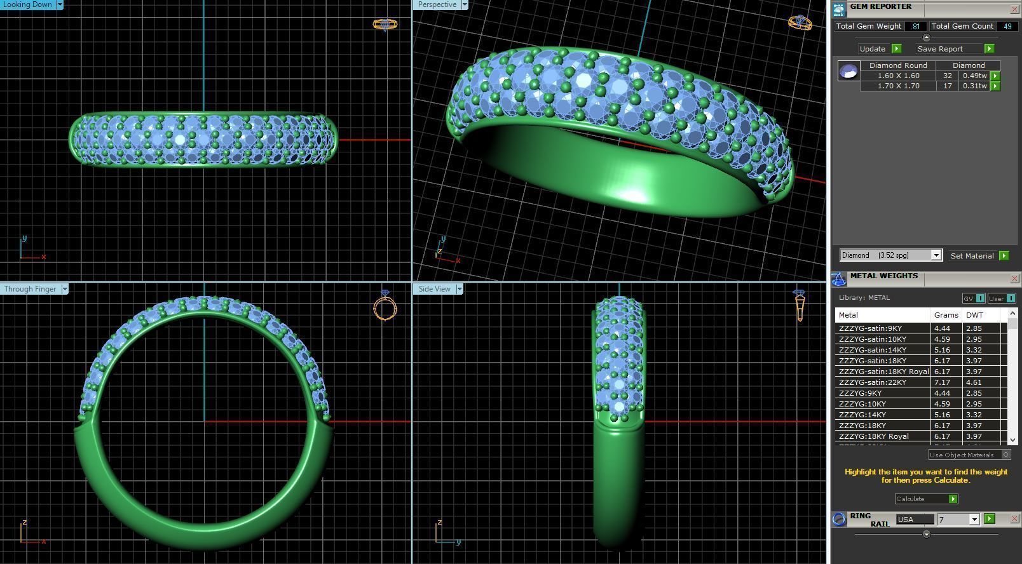This screenshot has width=1022, height=564.
Task: Click the 1.70 X 1.70 gem size cell
Action: coord(898,86)
